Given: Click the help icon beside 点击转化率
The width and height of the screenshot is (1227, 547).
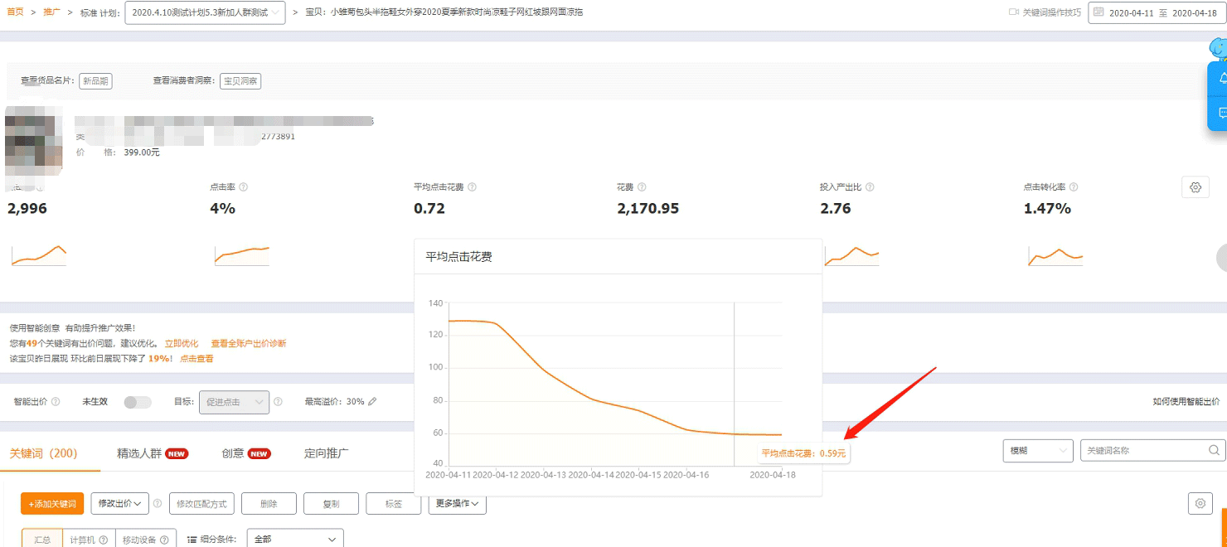Looking at the screenshot, I should (1074, 187).
